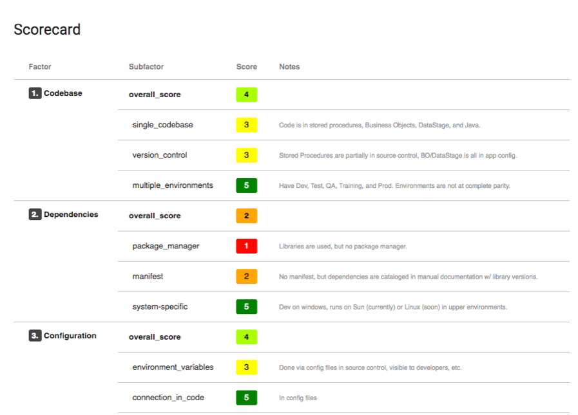
Task: Click the Score column header
Action: coord(247,67)
